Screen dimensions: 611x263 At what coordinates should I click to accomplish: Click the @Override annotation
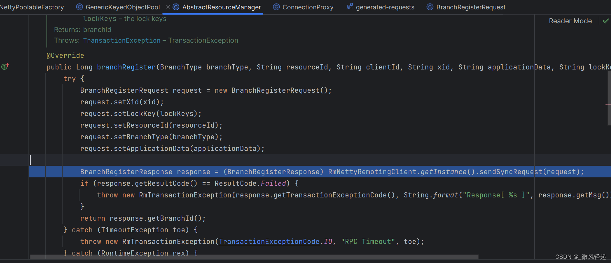pyautogui.click(x=65, y=56)
